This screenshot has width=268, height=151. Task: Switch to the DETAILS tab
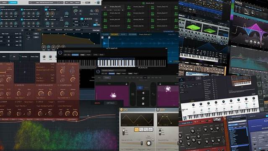tap(111, 103)
